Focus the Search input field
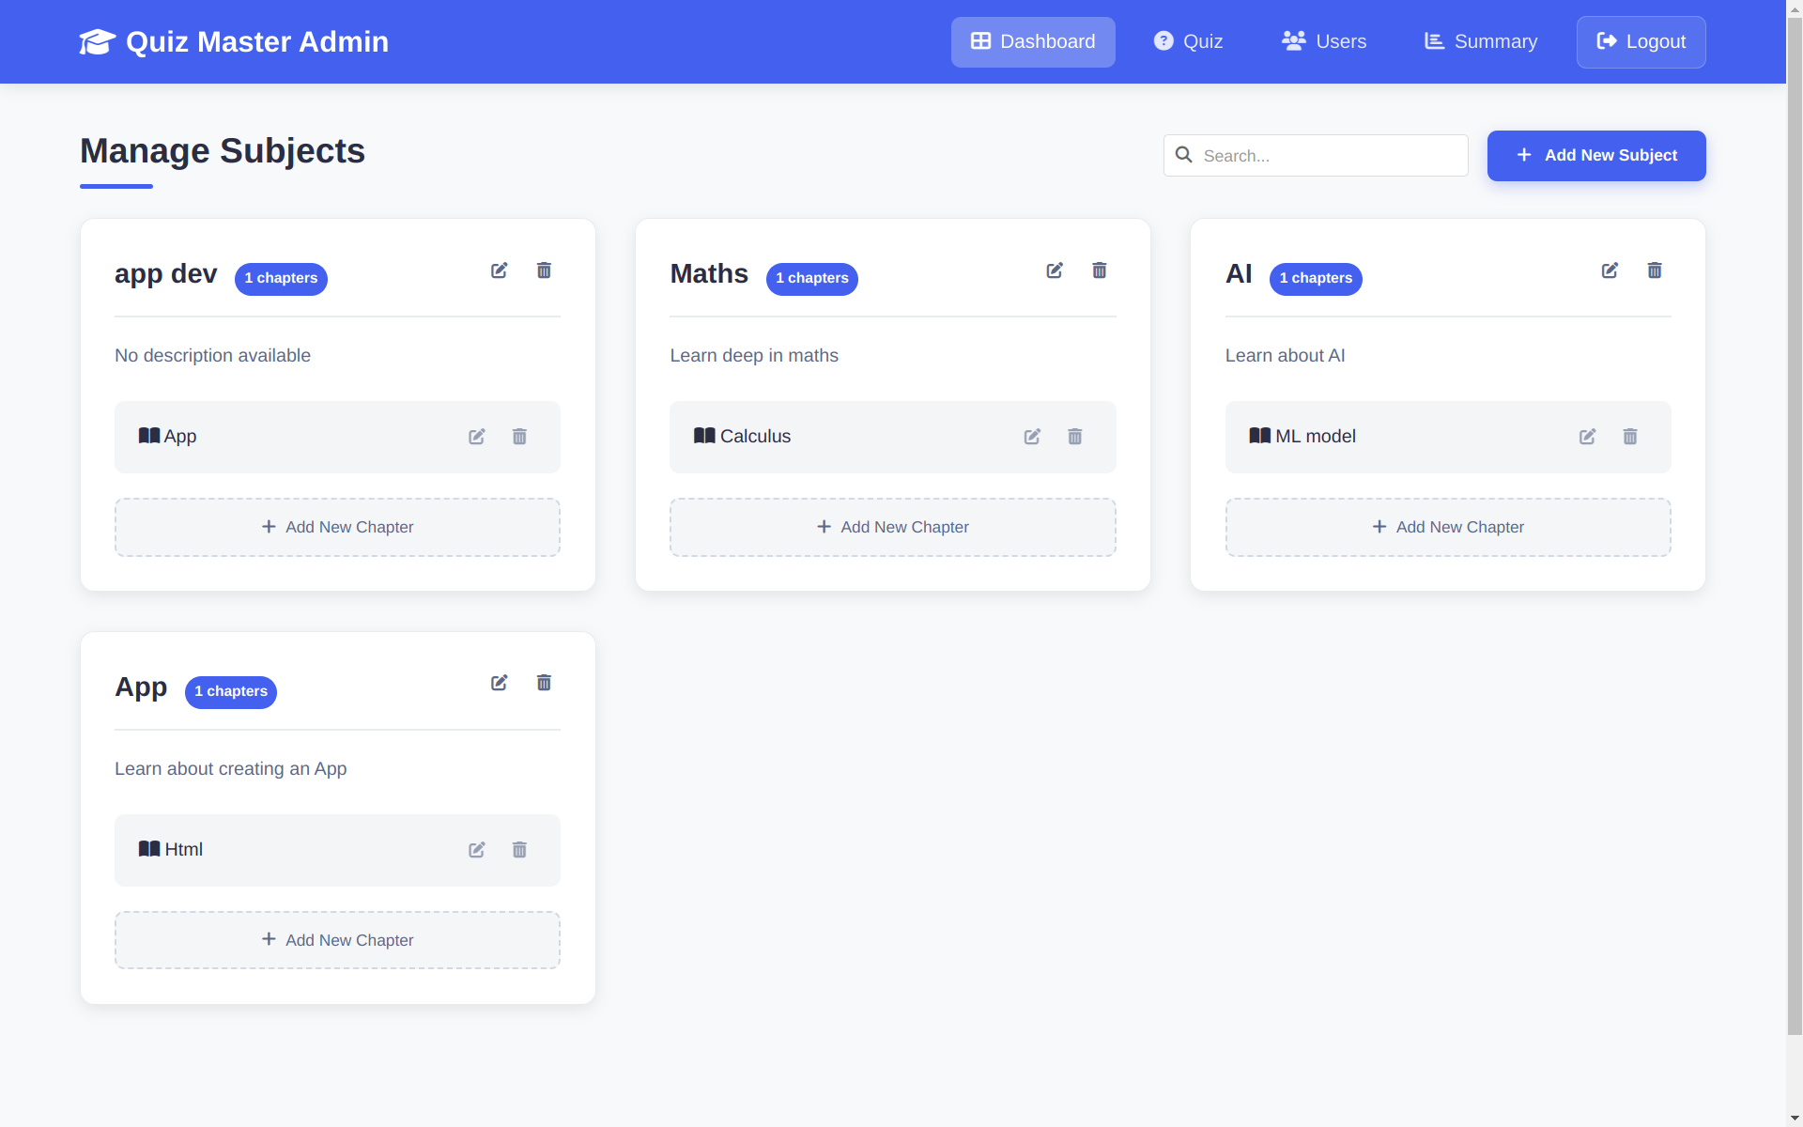This screenshot has height=1127, width=1803. [x=1316, y=156]
